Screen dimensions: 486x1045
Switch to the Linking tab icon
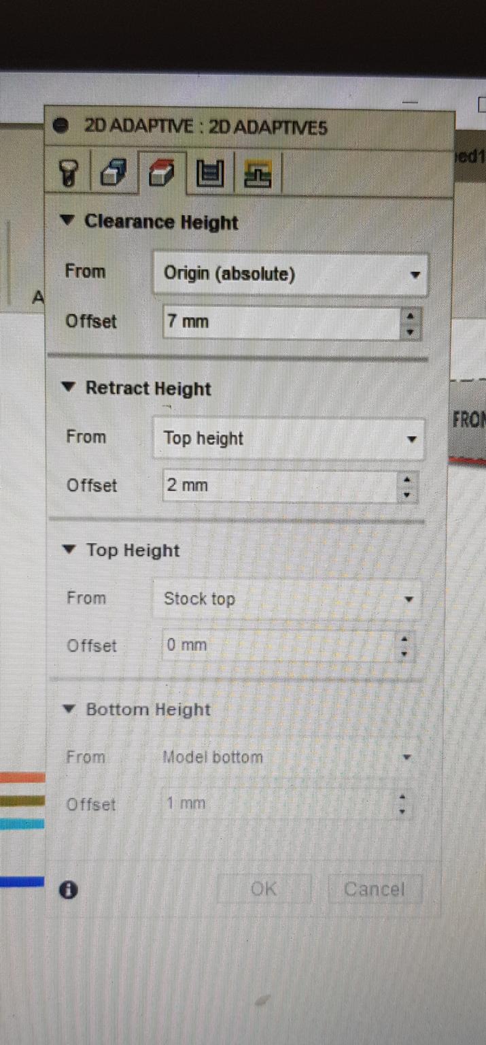coord(258,174)
